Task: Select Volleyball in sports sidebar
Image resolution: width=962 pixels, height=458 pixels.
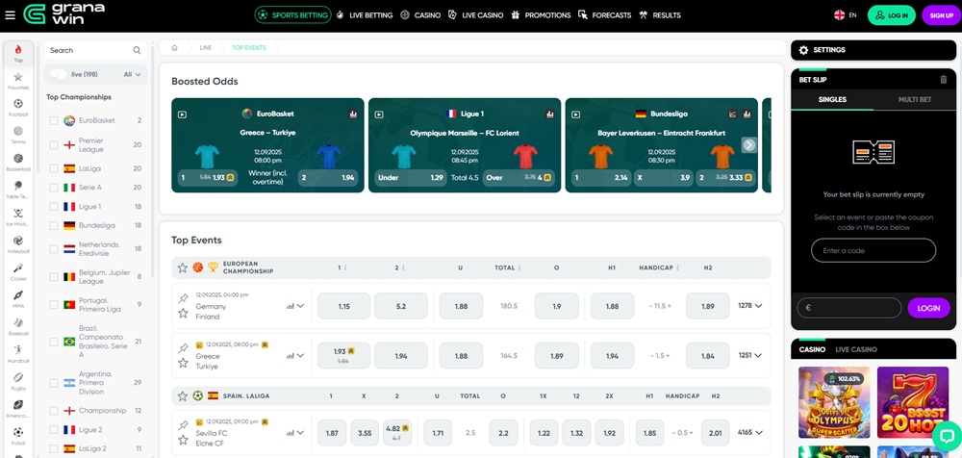Action: (x=18, y=244)
